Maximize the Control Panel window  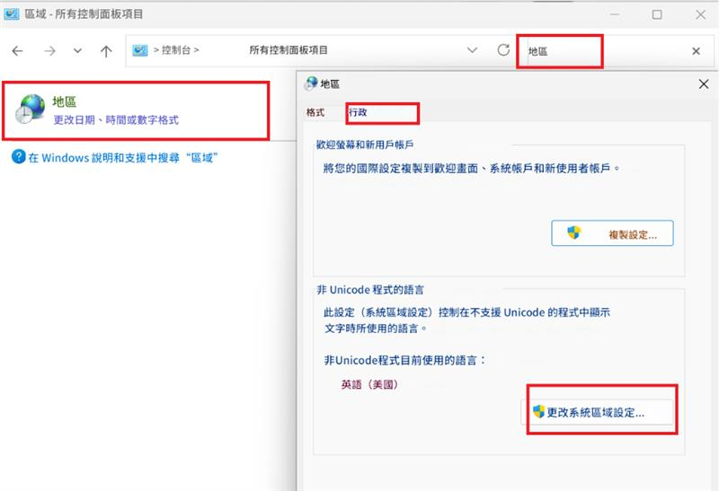pyautogui.click(x=657, y=14)
